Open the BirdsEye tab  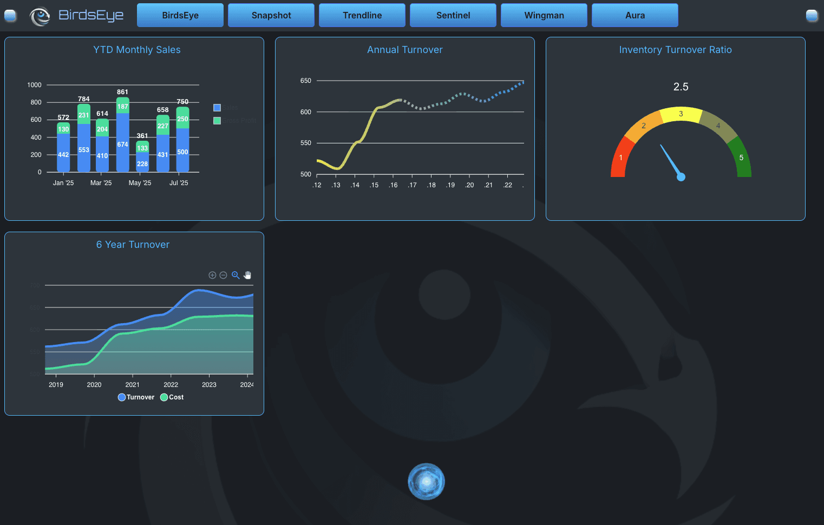[x=180, y=15]
